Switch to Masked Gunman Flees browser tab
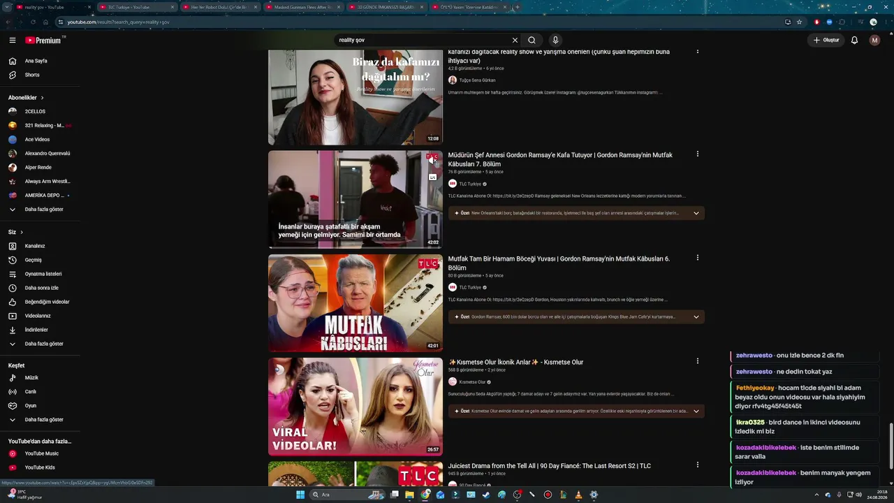The image size is (894, 503). coord(302,7)
